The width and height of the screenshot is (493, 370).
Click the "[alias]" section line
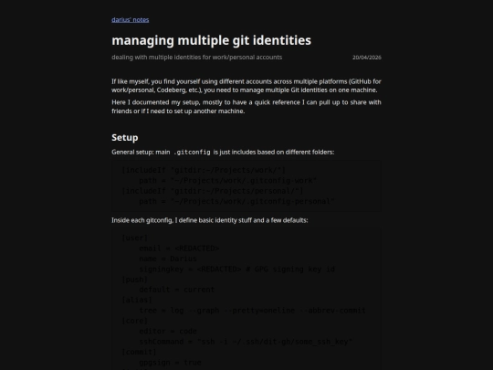[x=137, y=300]
